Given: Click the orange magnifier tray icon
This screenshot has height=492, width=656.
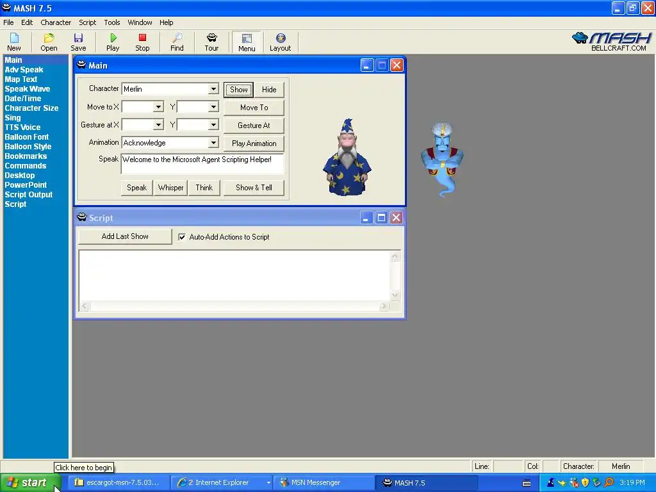Looking at the screenshot, I should click(609, 482).
